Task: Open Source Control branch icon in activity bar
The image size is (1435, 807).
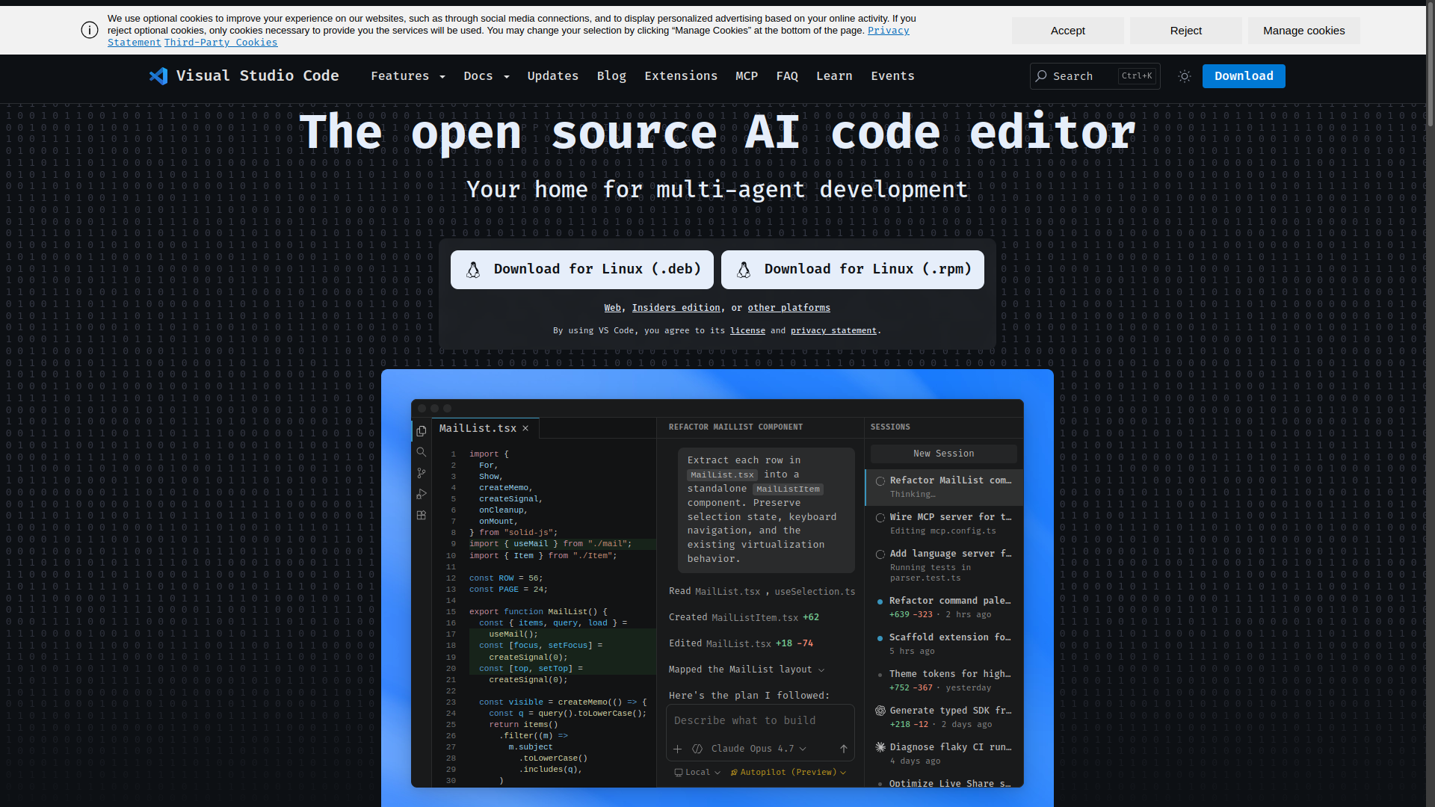Action: [422, 473]
